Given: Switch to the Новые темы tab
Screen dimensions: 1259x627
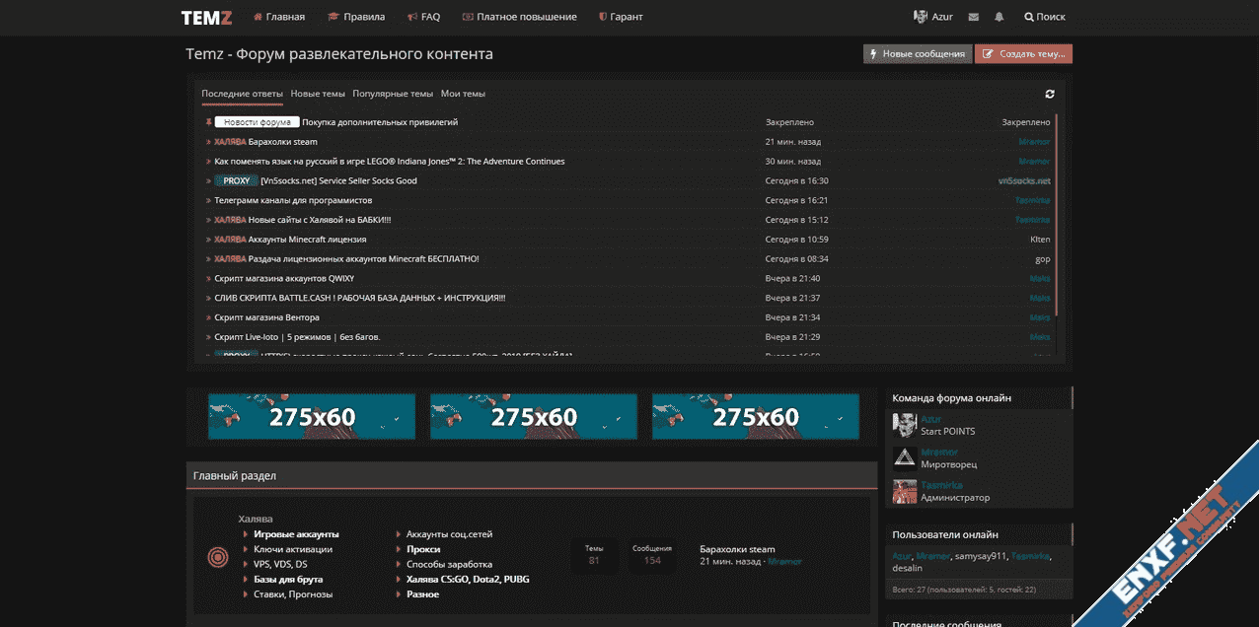Looking at the screenshot, I should (318, 94).
